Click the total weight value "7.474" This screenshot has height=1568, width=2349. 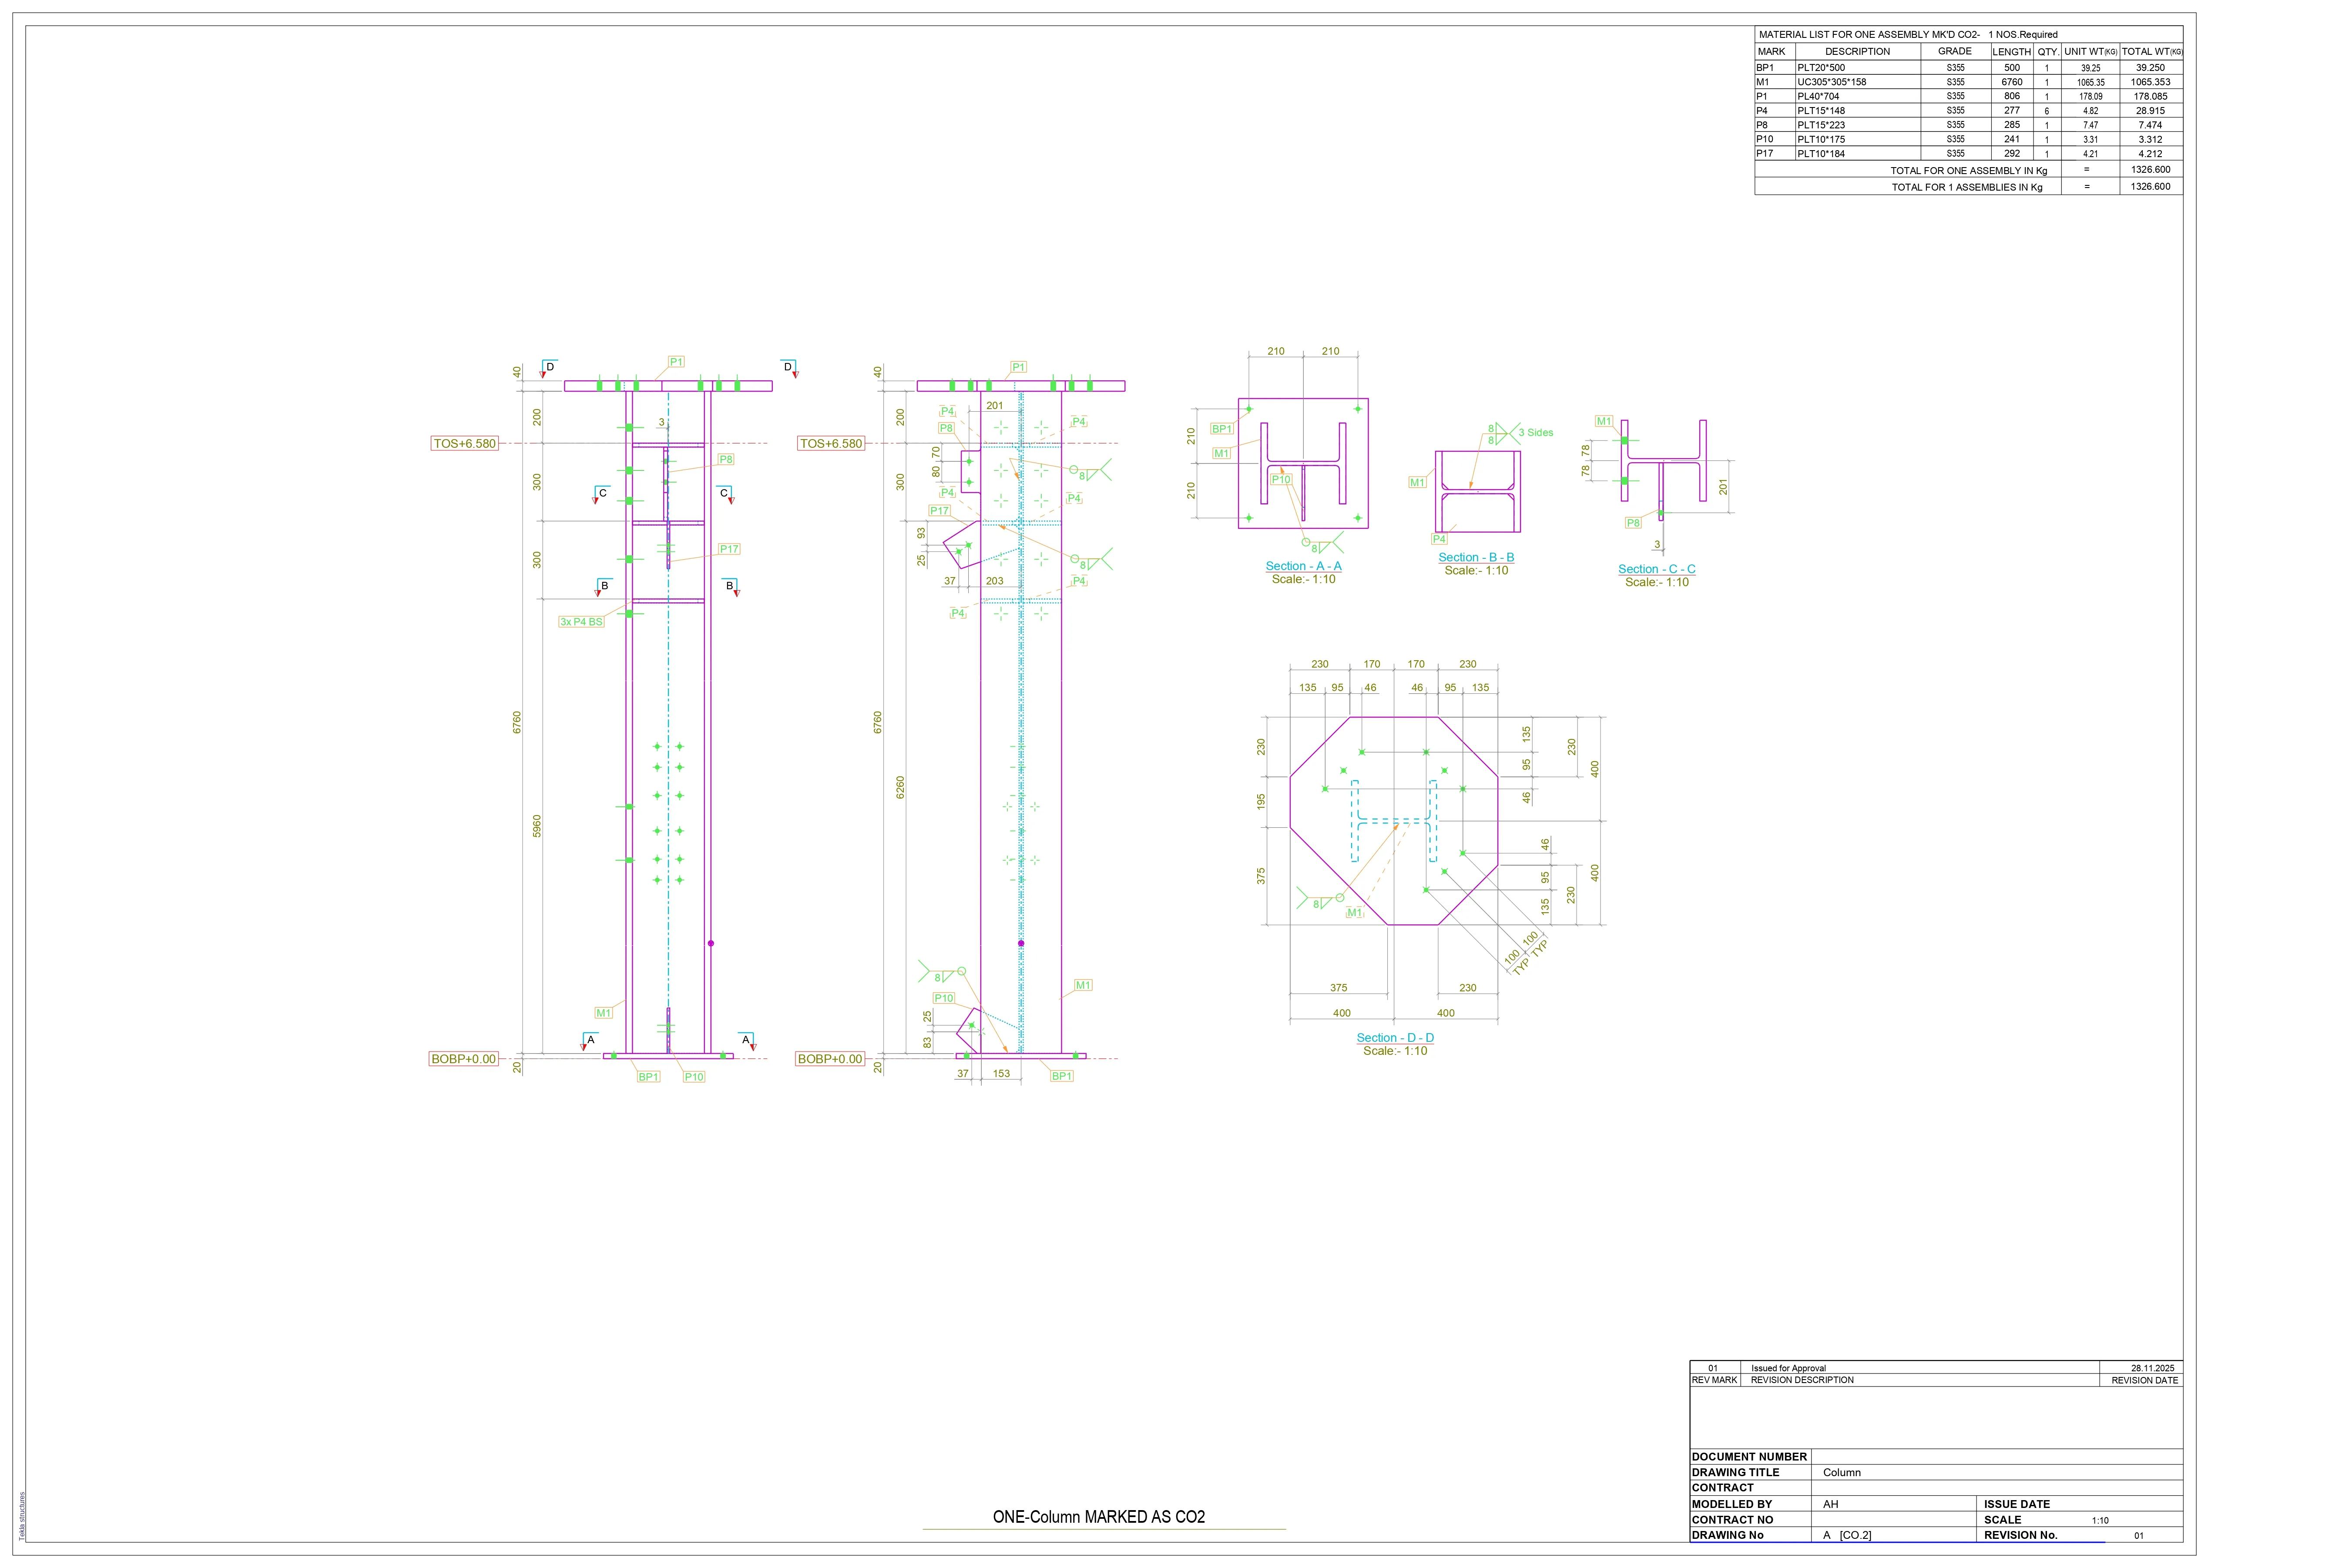pyautogui.click(x=2150, y=125)
